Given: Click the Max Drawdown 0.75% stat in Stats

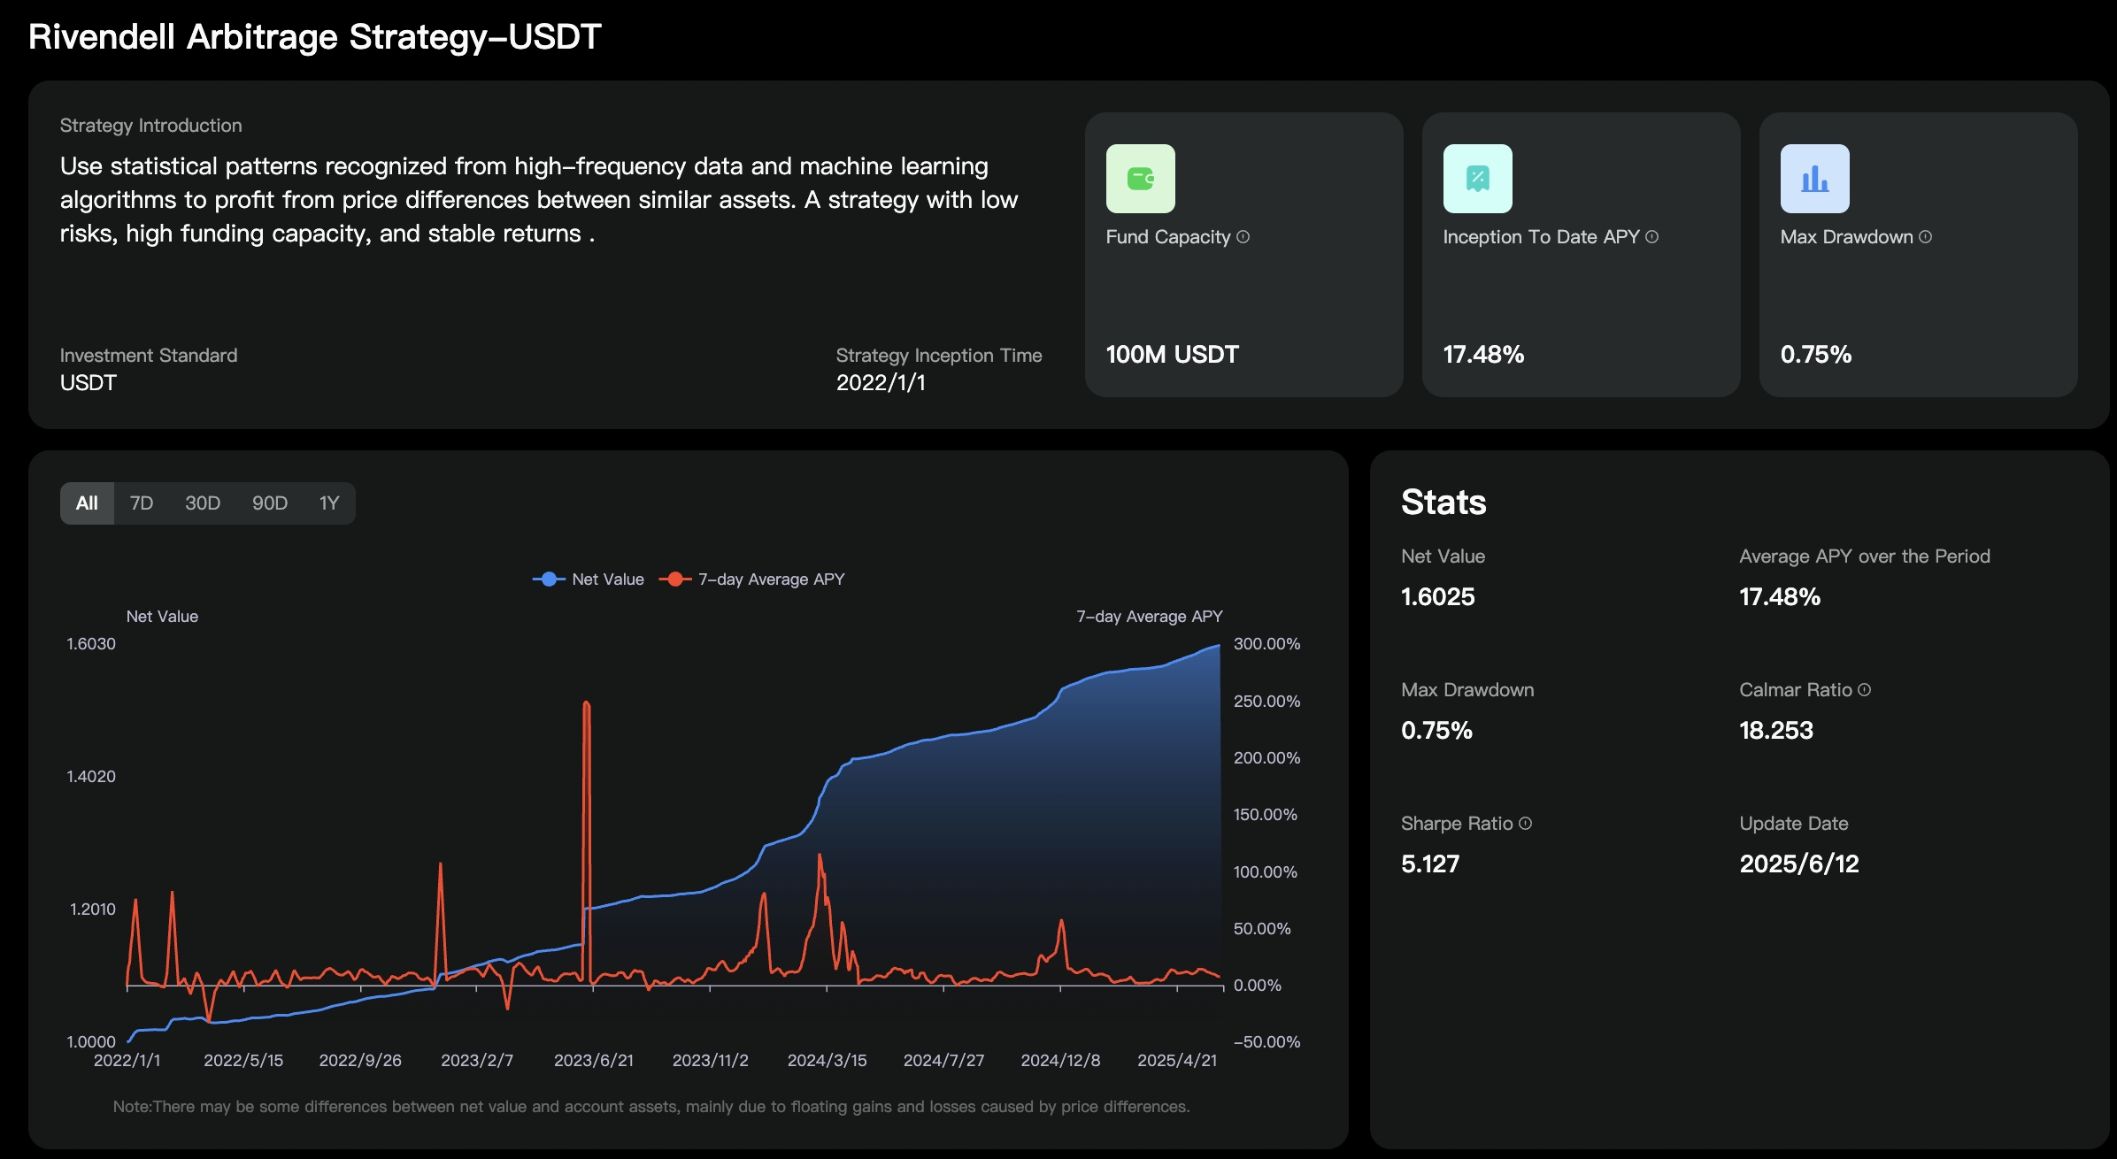Looking at the screenshot, I should point(1436,731).
